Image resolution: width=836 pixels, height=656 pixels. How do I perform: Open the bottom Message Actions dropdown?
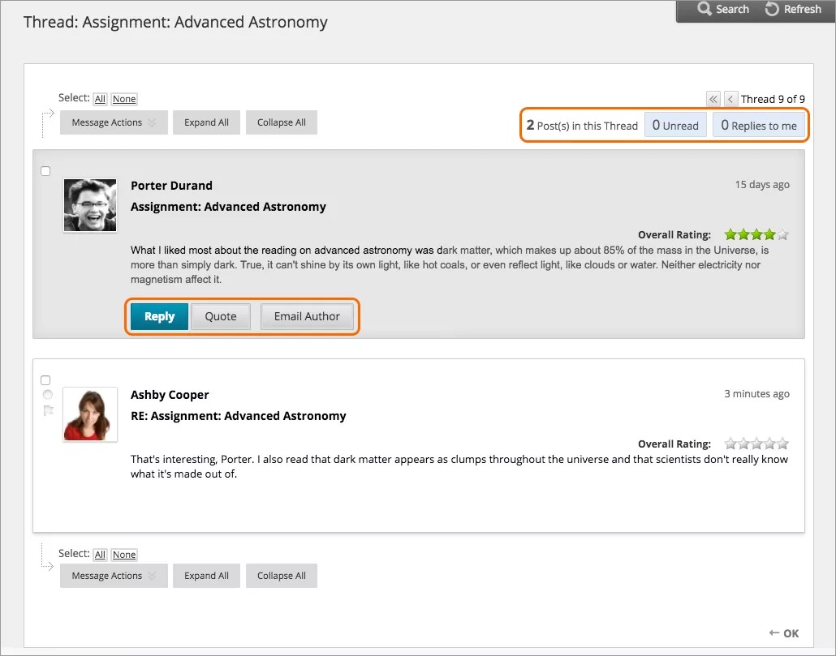click(x=114, y=576)
